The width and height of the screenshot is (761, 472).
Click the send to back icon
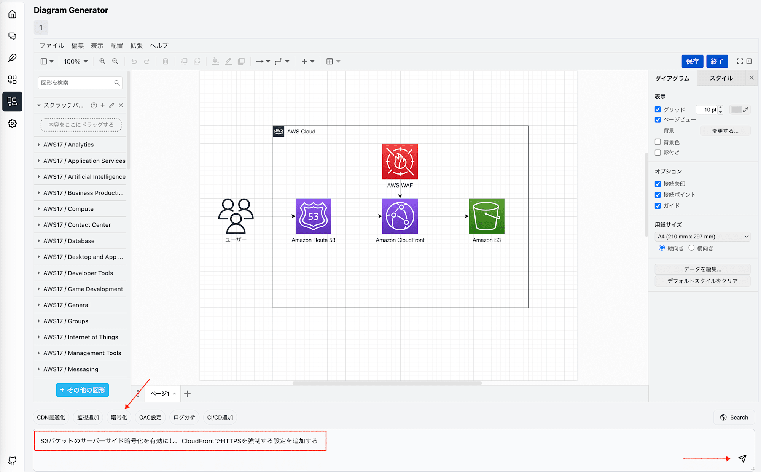[x=197, y=61]
